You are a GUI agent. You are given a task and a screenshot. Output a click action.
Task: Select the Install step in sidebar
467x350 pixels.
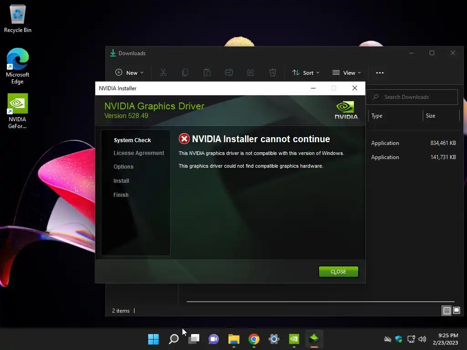pyautogui.click(x=121, y=180)
